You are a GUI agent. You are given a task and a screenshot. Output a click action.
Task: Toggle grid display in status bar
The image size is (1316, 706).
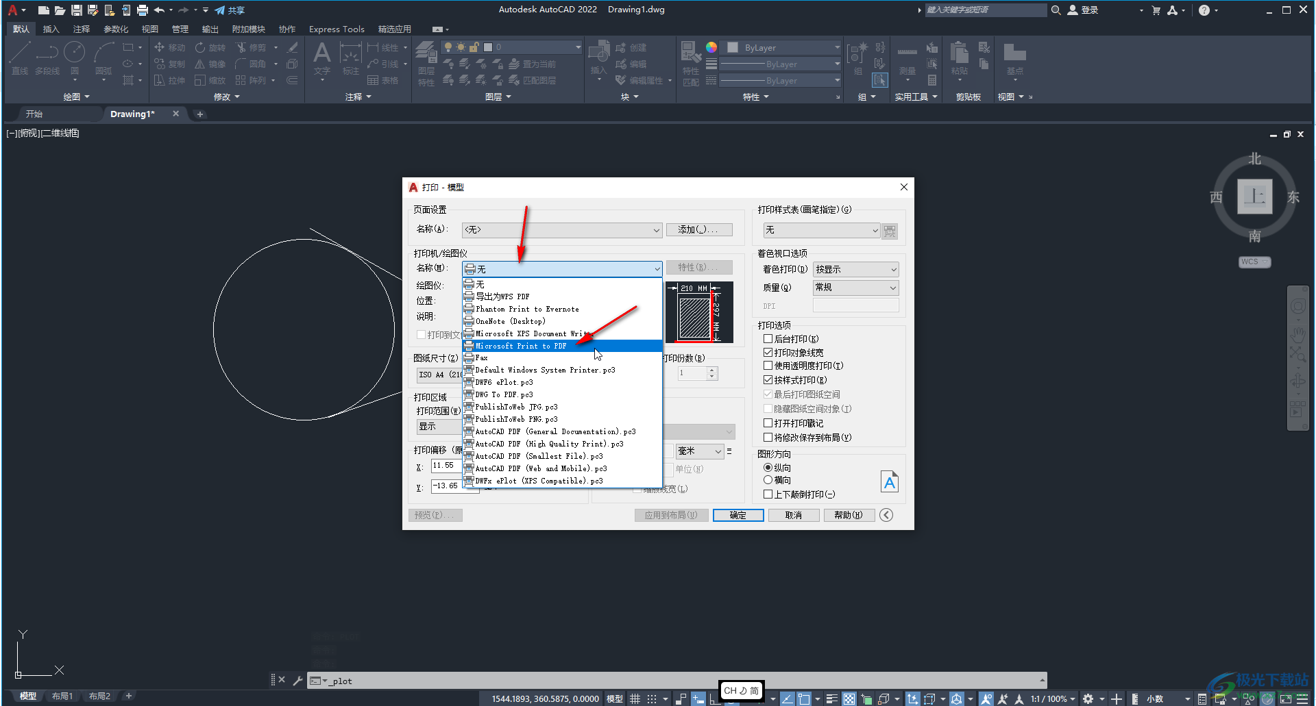635,698
